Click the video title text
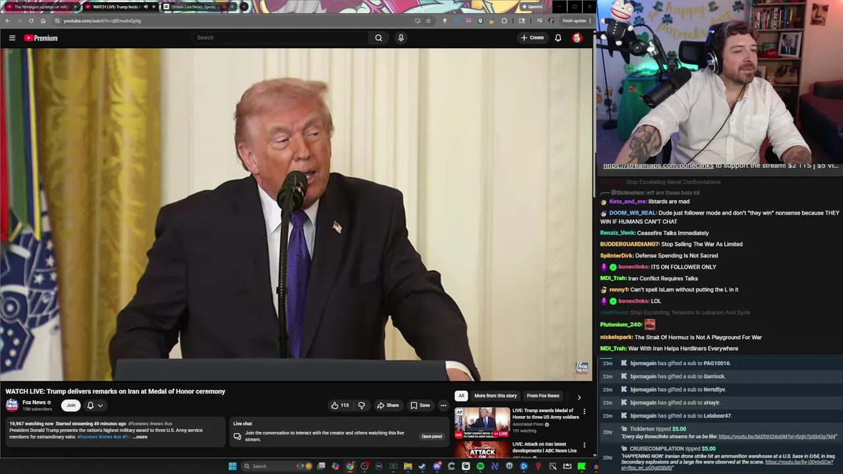 pos(115,391)
